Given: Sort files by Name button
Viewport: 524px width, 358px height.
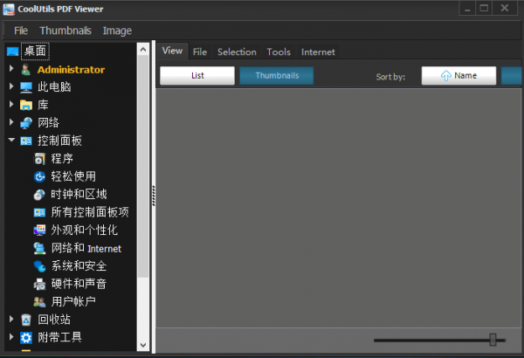Looking at the screenshot, I should point(458,76).
